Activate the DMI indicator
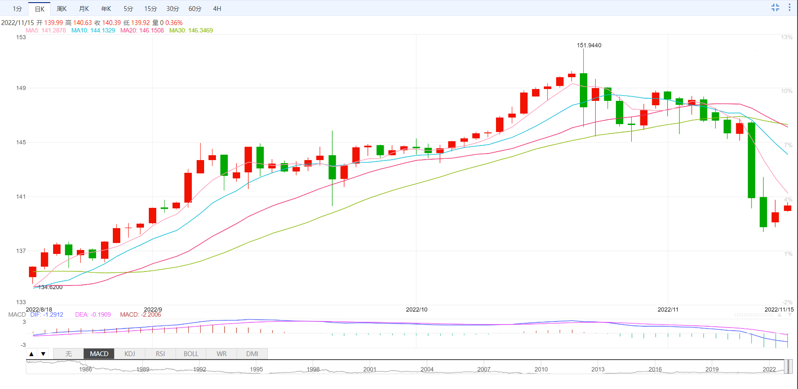 [x=252, y=354]
